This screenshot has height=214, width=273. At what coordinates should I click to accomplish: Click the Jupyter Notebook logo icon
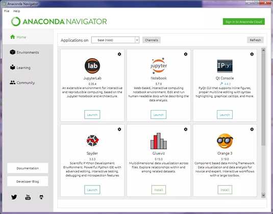[159, 66]
